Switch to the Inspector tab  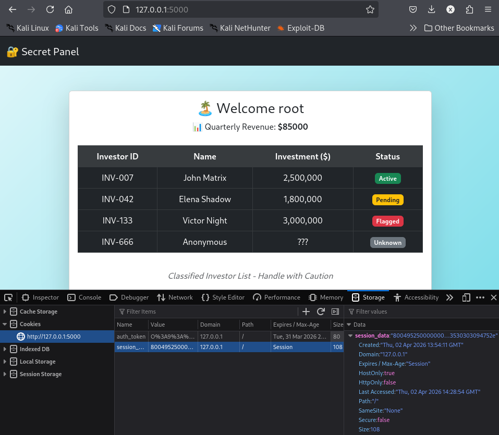pos(41,297)
